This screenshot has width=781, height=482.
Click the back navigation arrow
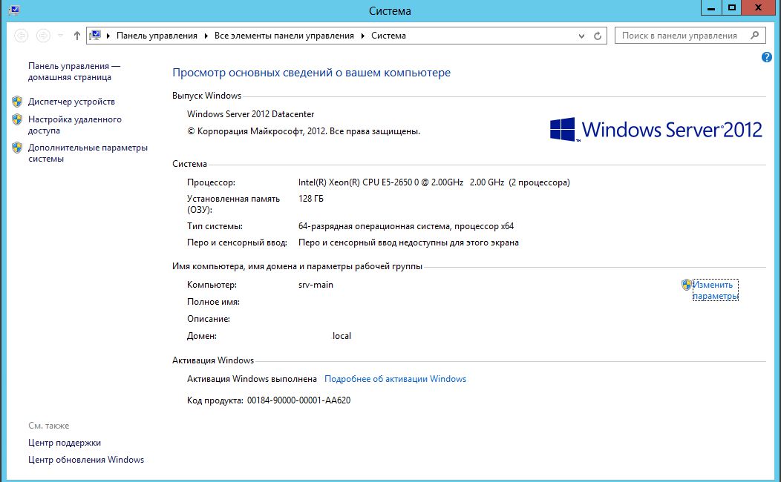point(22,36)
